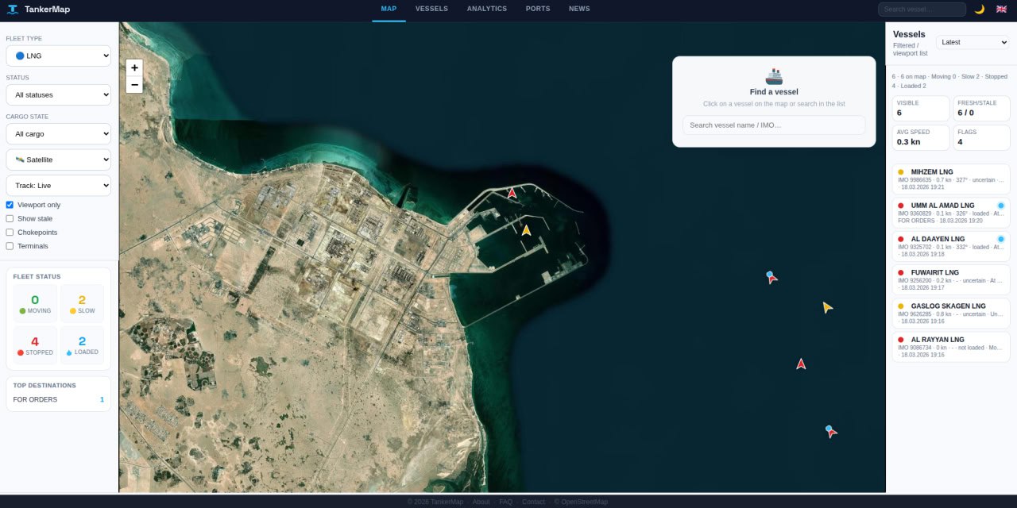Open the LNG fleet type dropdown
The height and width of the screenshot is (508, 1017).
click(58, 56)
